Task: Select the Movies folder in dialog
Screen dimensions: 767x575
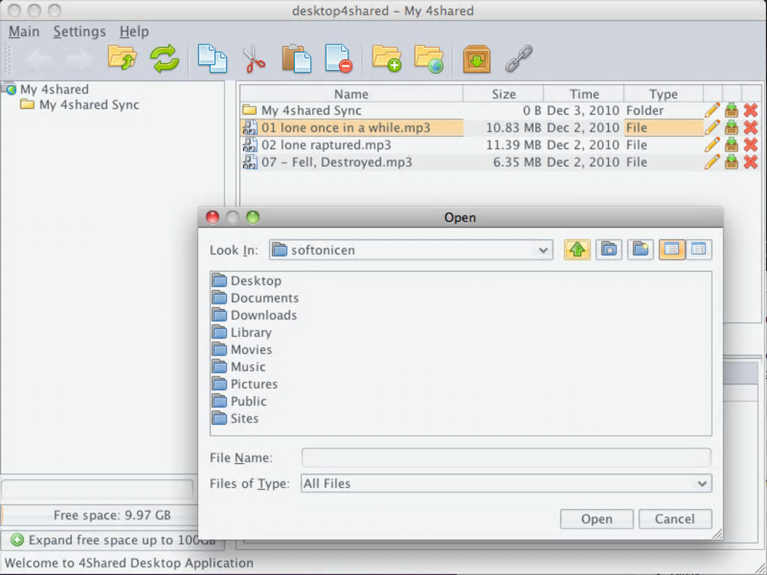Action: 242,350
